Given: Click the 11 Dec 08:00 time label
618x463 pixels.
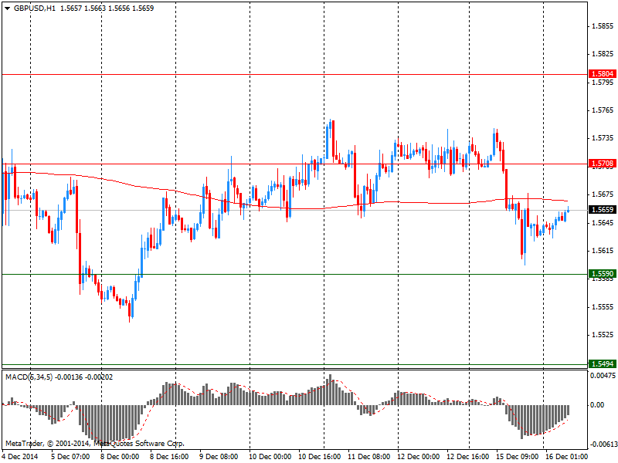Looking at the screenshot, I should tap(369, 457).
